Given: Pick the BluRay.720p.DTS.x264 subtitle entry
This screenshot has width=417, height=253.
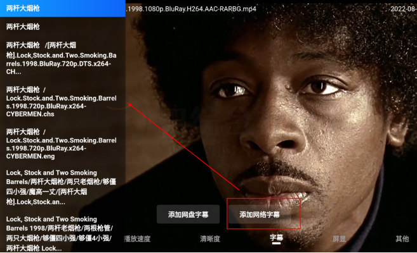Looking at the screenshot, I should coord(62,58).
